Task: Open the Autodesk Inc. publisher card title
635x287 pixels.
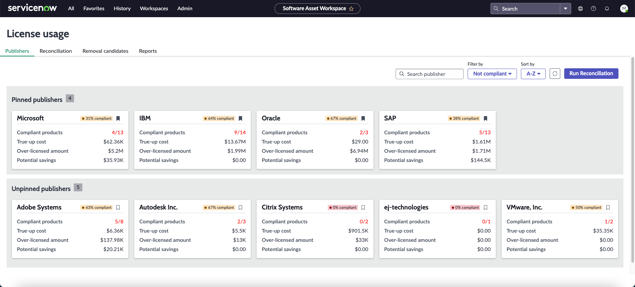Action: [x=158, y=207]
